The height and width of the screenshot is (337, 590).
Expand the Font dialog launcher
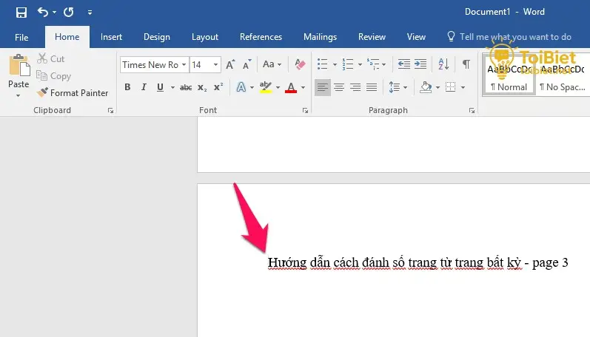[305, 111]
